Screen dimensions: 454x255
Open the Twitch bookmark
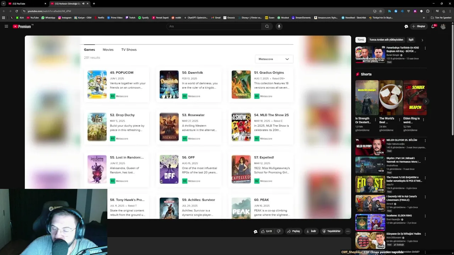tap(130, 17)
